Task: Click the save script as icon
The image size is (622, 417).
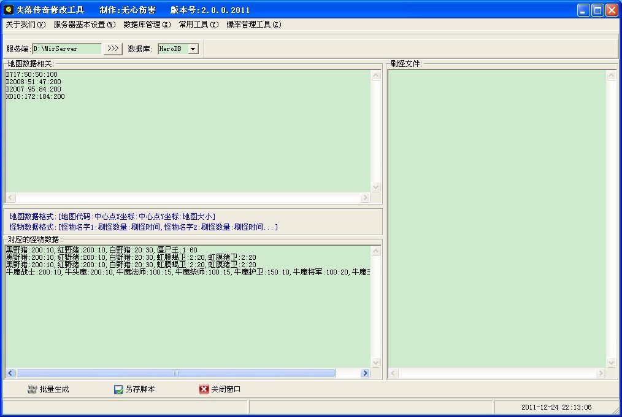Action: coord(118,389)
